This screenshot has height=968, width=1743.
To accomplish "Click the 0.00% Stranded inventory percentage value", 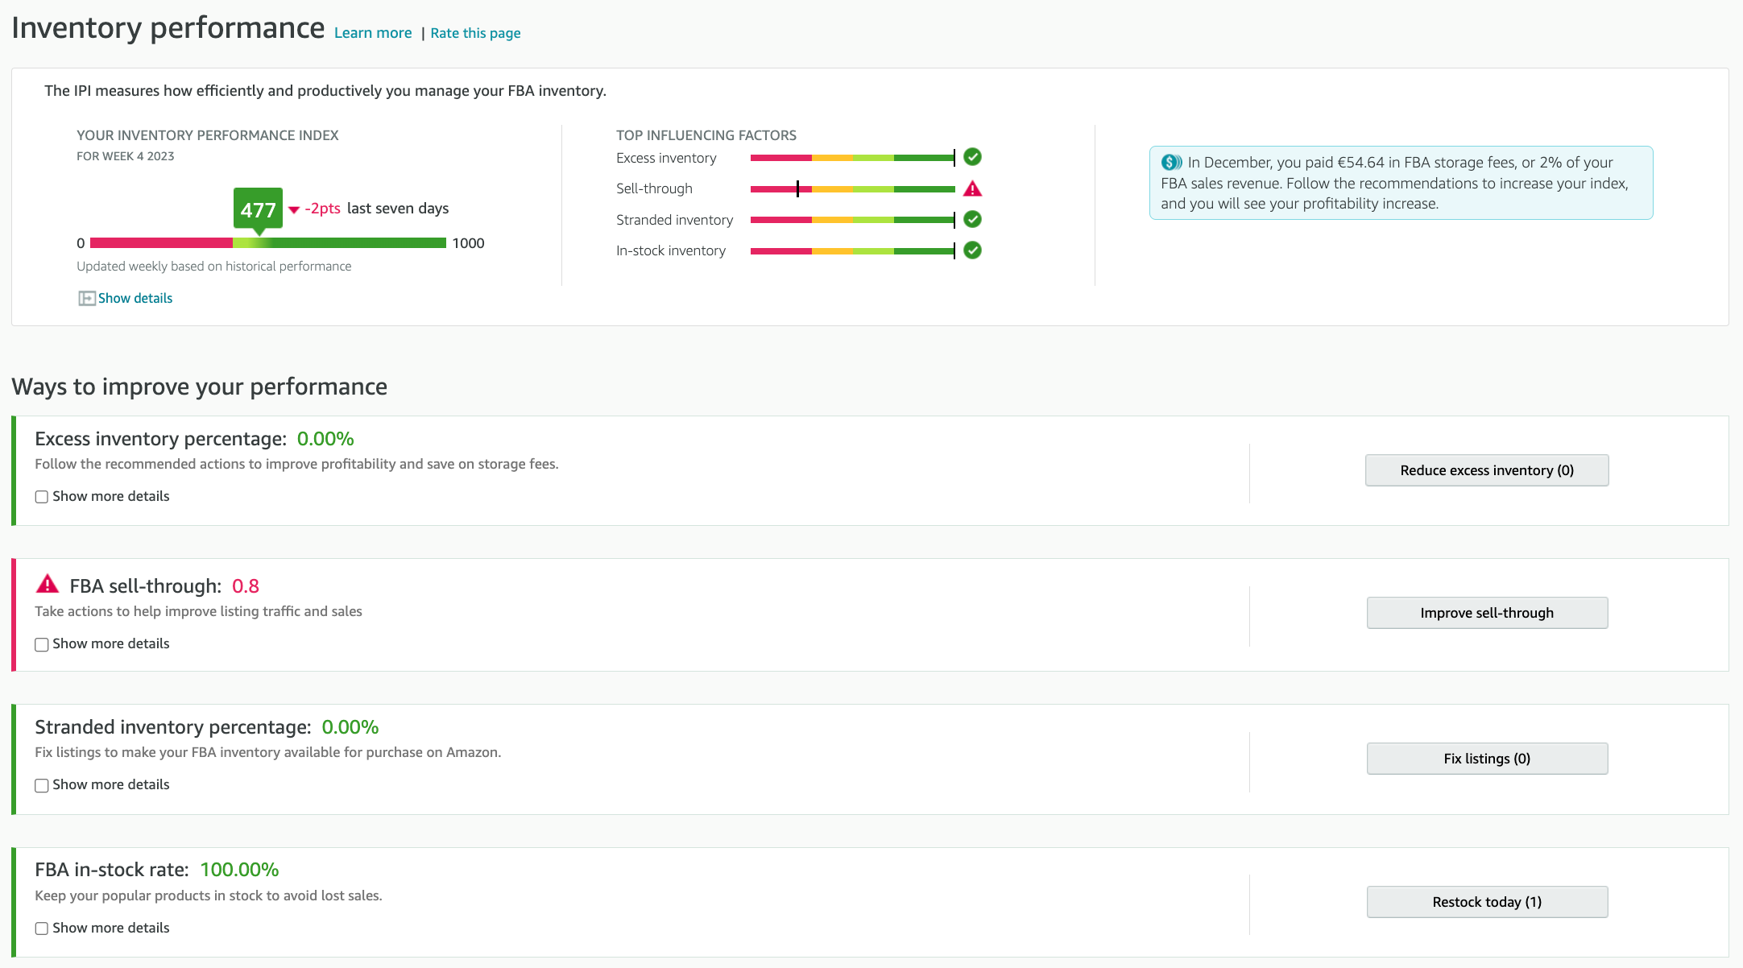I will [350, 727].
